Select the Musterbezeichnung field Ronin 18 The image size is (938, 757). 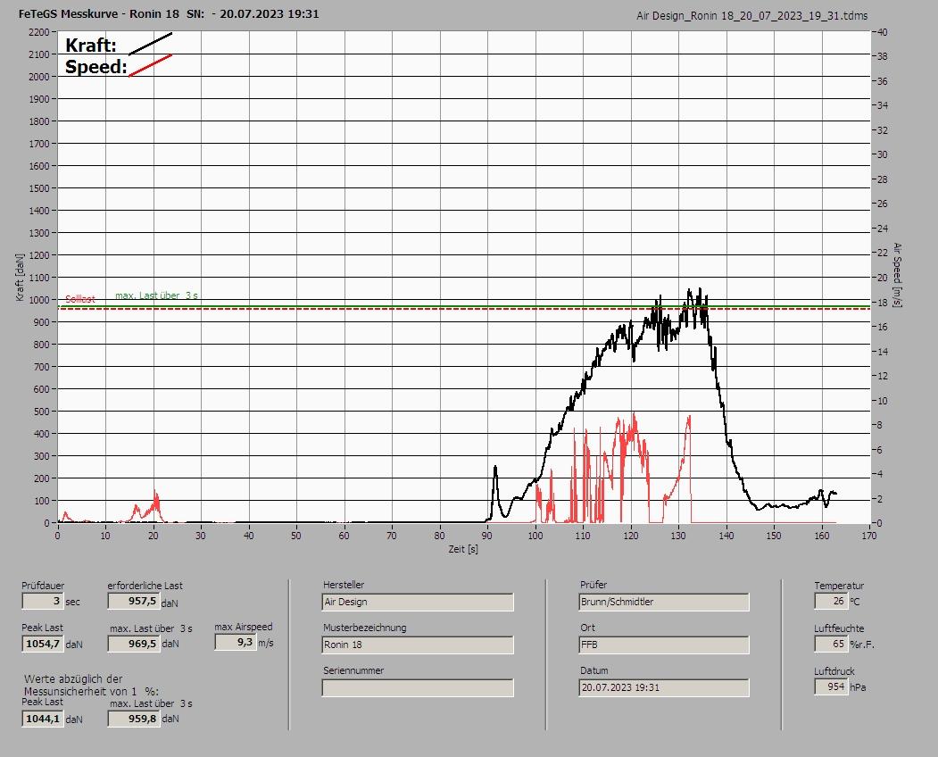[x=418, y=645]
